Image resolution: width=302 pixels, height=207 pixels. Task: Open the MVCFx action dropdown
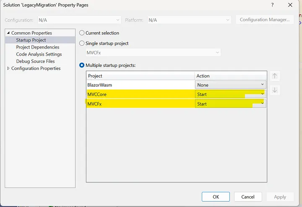(x=231, y=104)
